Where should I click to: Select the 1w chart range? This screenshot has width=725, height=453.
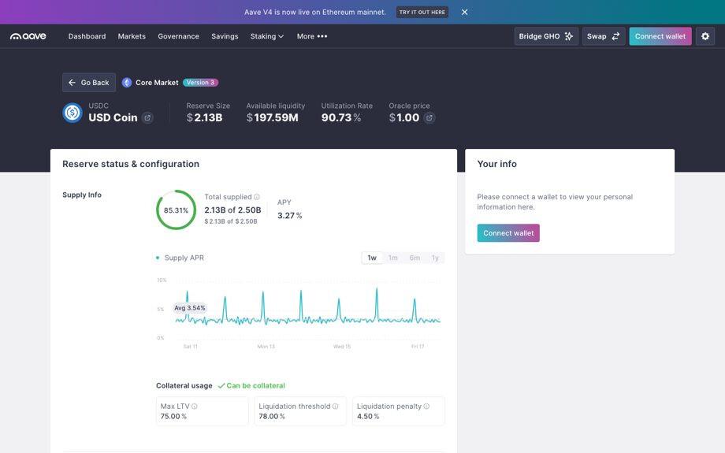click(372, 258)
